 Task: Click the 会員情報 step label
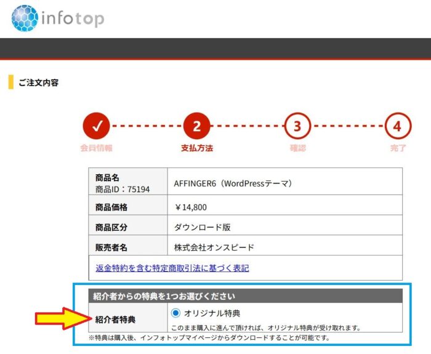[96, 148]
